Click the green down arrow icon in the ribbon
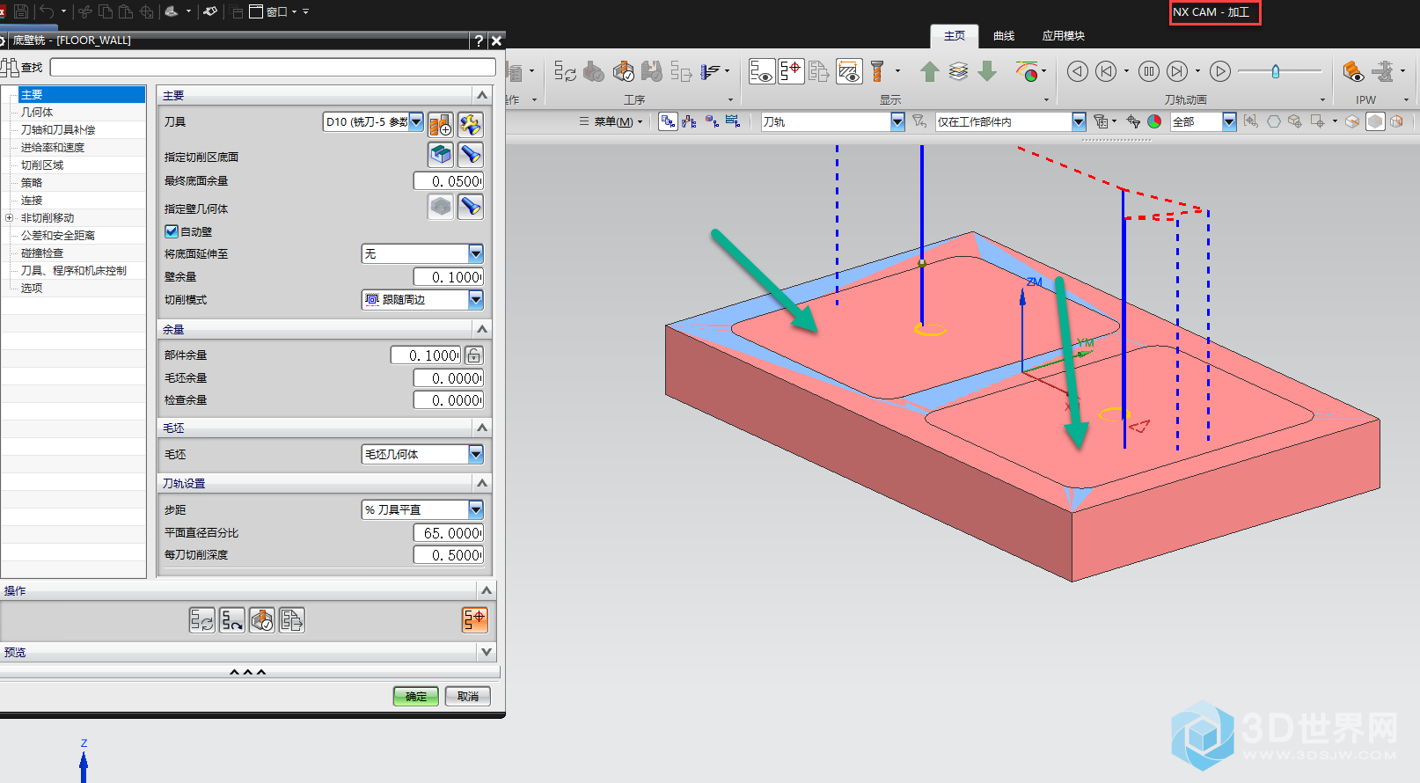The width and height of the screenshot is (1420, 783). [987, 71]
